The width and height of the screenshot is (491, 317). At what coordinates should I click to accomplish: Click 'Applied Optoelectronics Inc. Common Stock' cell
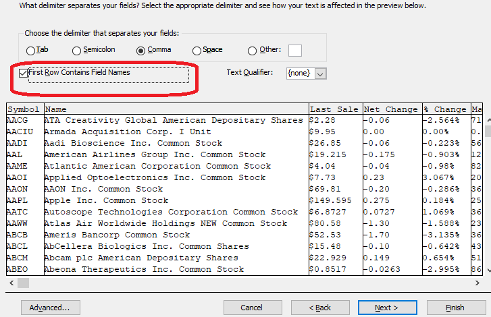tap(176, 177)
